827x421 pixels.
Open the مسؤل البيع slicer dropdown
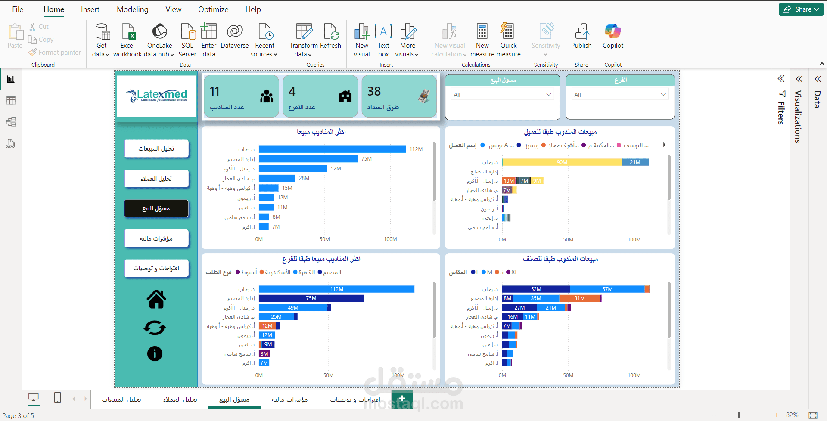[x=503, y=95]
